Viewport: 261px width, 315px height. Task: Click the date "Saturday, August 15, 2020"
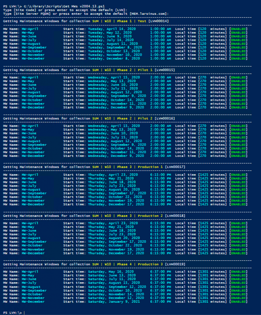(114, 283)
